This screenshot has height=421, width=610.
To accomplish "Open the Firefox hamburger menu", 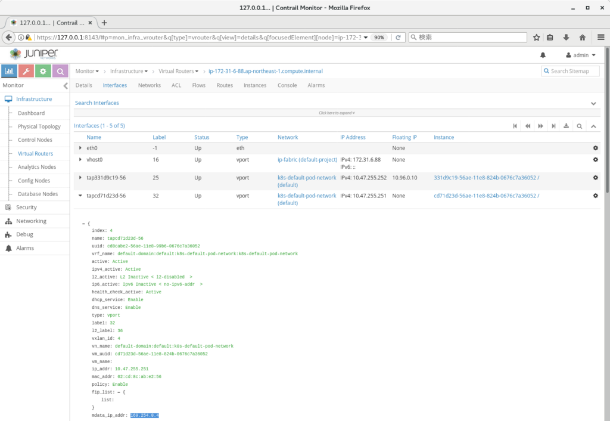I will [x=600, y=38].
